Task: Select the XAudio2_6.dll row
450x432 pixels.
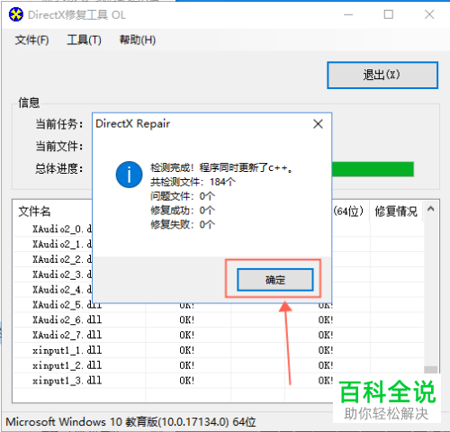Action: pos(218,319)
